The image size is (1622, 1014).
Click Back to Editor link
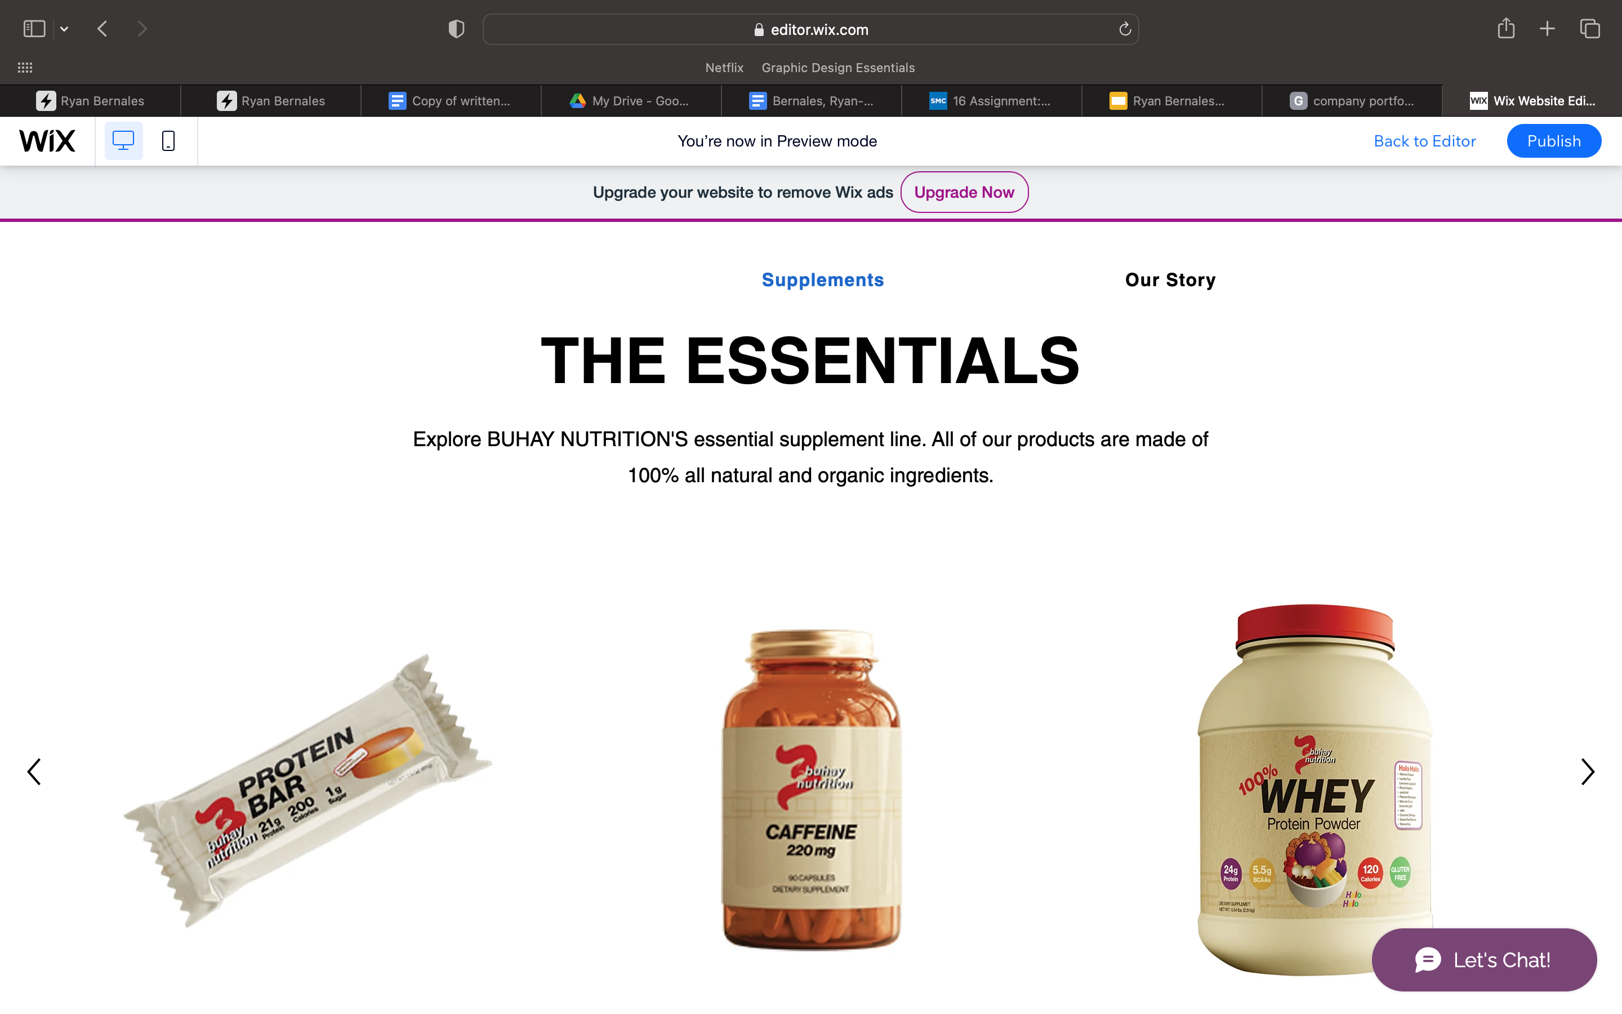(x=1425, y=141)
